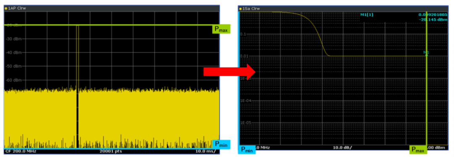
Task: Click the blue Pmin label under right plot
Action: pos(247,150)
